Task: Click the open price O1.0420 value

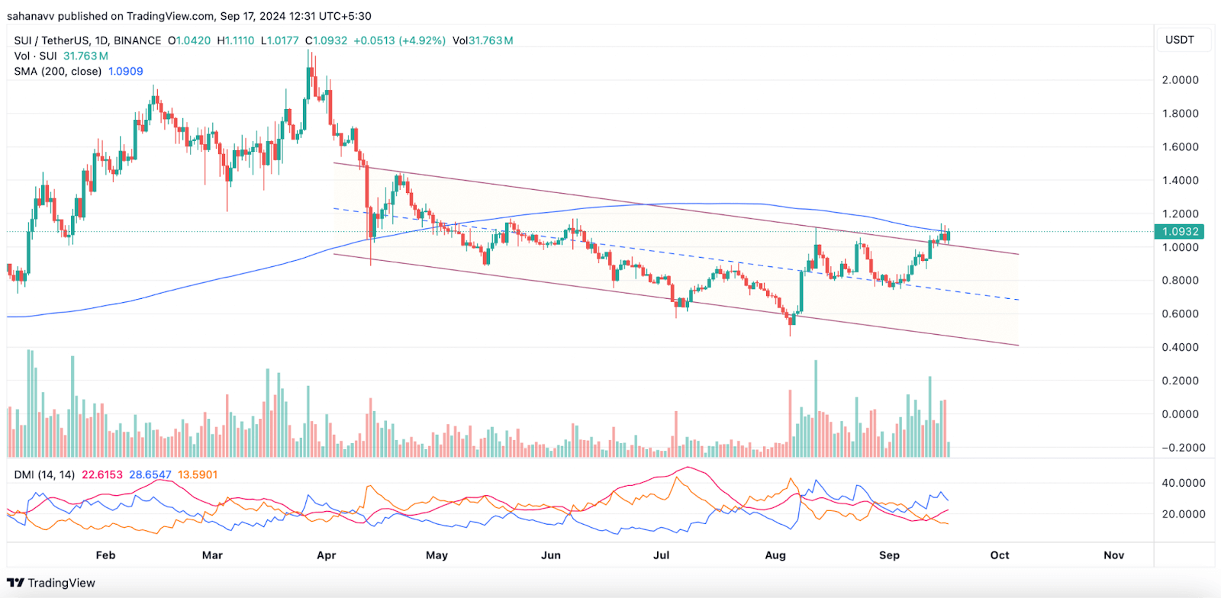Action: click(x=189, y=40)
